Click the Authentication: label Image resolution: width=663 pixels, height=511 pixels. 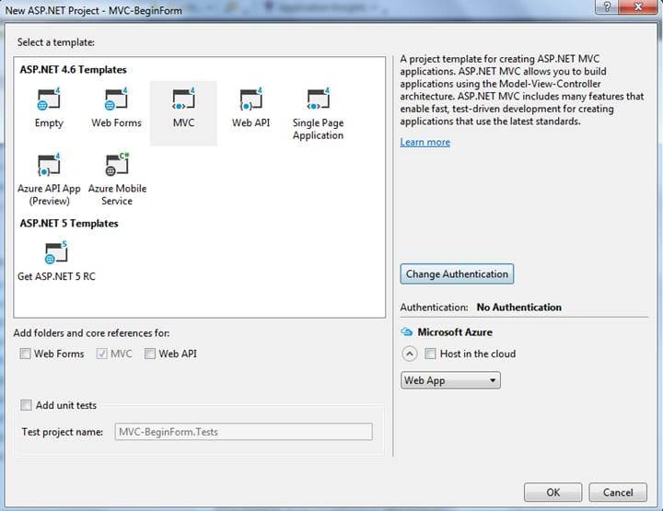click(x=434, y=308)
